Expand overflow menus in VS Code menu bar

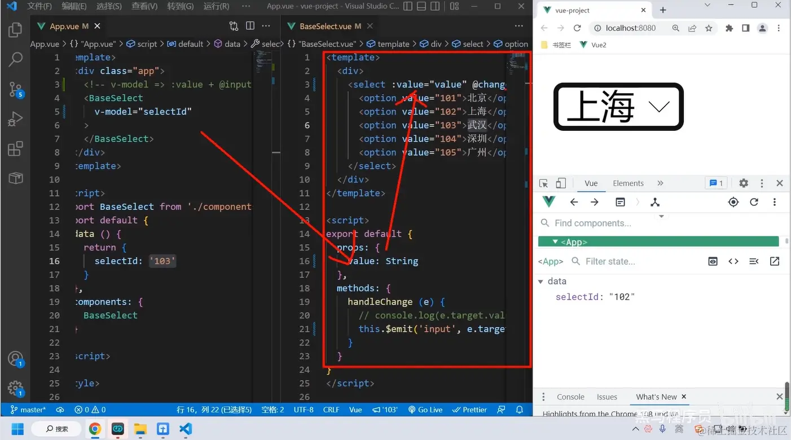(245, 6)
